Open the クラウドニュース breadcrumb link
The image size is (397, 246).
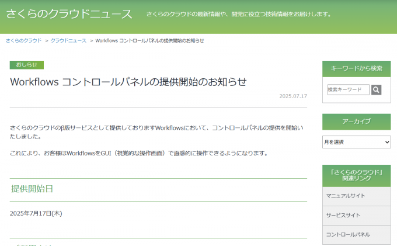(x=68, y=40)
